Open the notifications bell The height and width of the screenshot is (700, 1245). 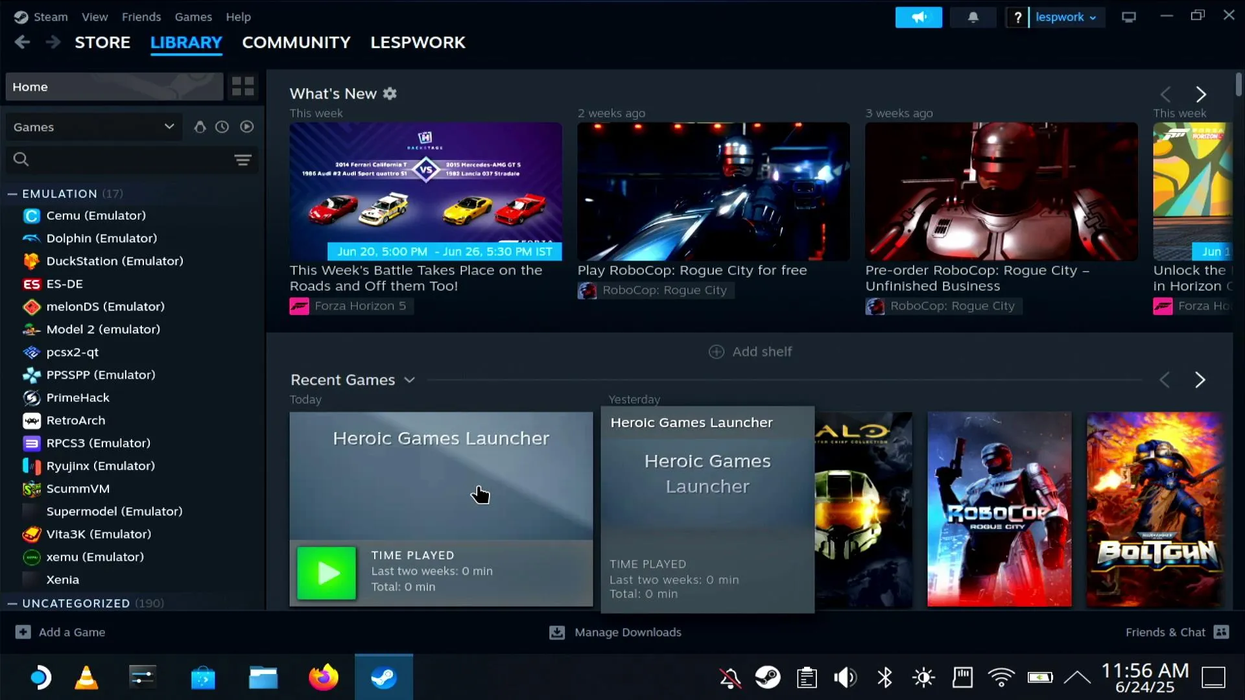pos(973,17)
